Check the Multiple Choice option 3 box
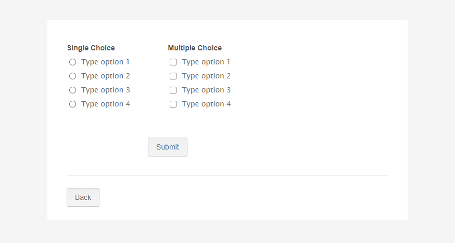Screen dimensions: 455x243 (x=173, y=90)
